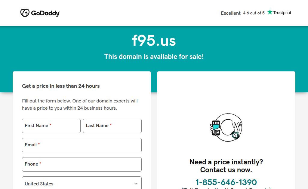Click the GoDaddy heart logo icon
This screenshot has height=189, width=308.
tap(25, 13)
